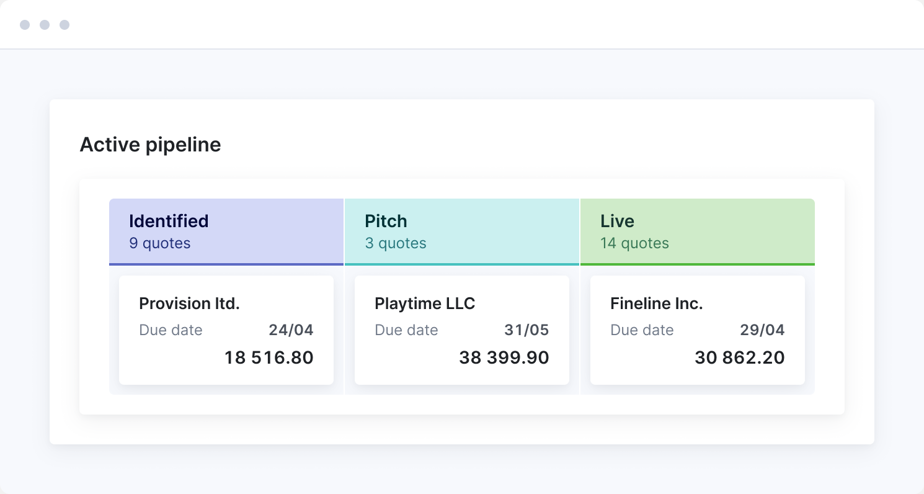The width and height of the screenshot is (924, 494).
Task: Click the 24/04 due date value
Action: tap(291, 330)
